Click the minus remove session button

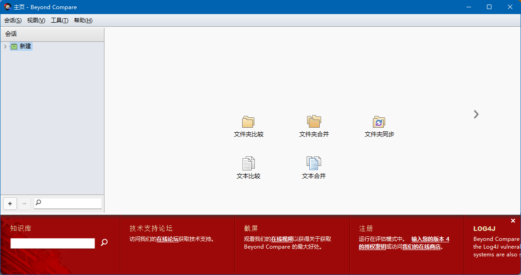point(24,204)
